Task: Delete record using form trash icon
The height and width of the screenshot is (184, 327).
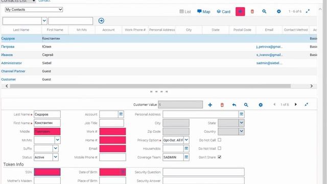Action: click(x=222, y=105)
